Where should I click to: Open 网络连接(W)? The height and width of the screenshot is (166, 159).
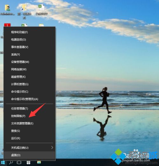click(x=30, y=69)
